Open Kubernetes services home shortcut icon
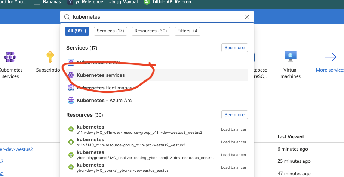Screen dimensions: 344x177 [10, 57]
